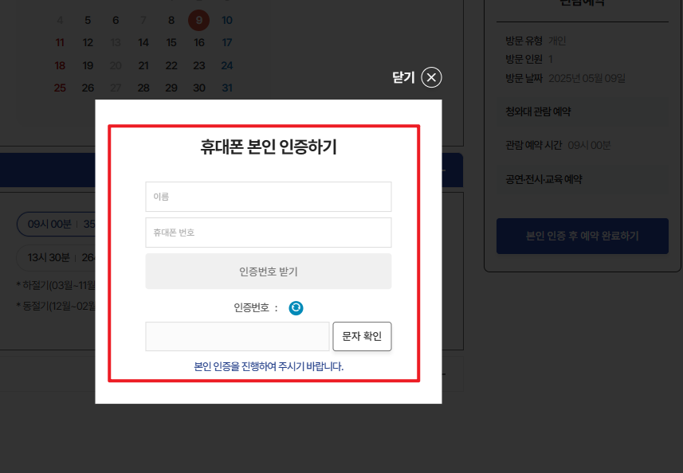Click the refresh verification code icon

296,307
